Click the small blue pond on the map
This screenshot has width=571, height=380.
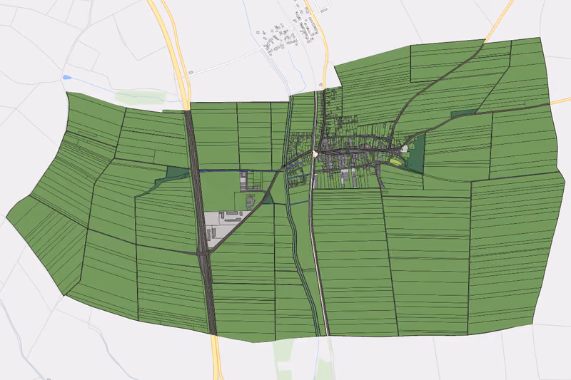(66, 77)
